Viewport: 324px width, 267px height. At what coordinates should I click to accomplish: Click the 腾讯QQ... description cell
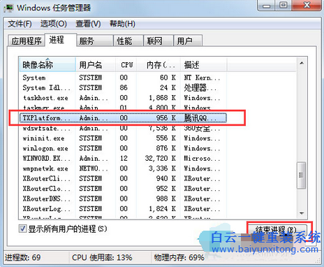point(200,118)
